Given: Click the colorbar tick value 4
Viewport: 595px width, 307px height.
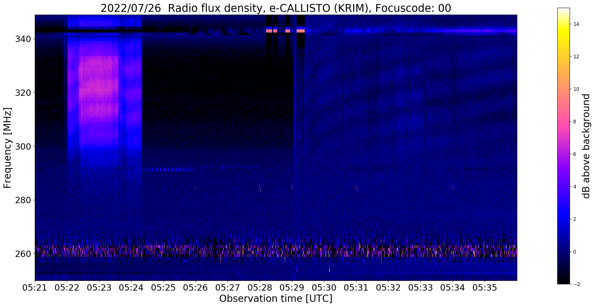Looking at the screenshot, I should pos(575,187).
